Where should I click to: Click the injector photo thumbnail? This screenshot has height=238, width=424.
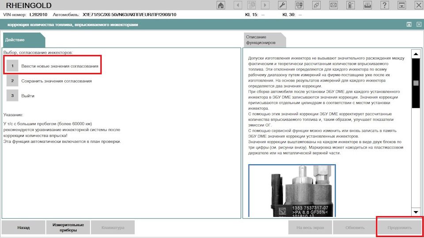tap(292, 190)
